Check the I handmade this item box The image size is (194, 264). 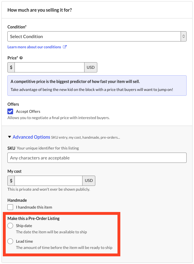pos(10,207)
